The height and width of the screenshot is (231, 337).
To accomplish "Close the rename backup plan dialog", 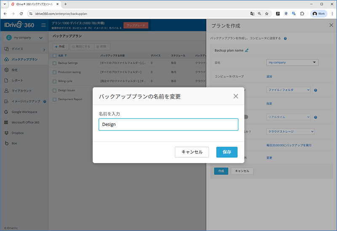I will 235,96.
